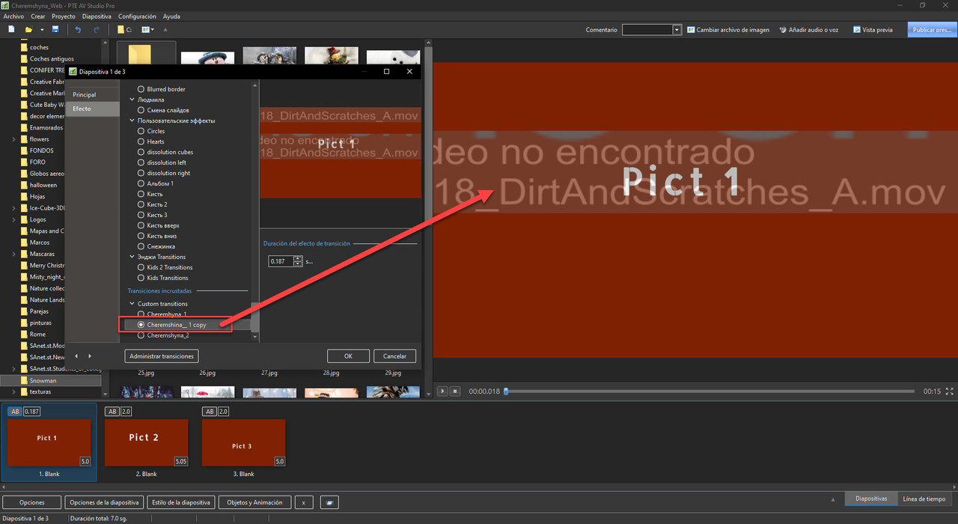Start Vista previa preview

(872, 30)
